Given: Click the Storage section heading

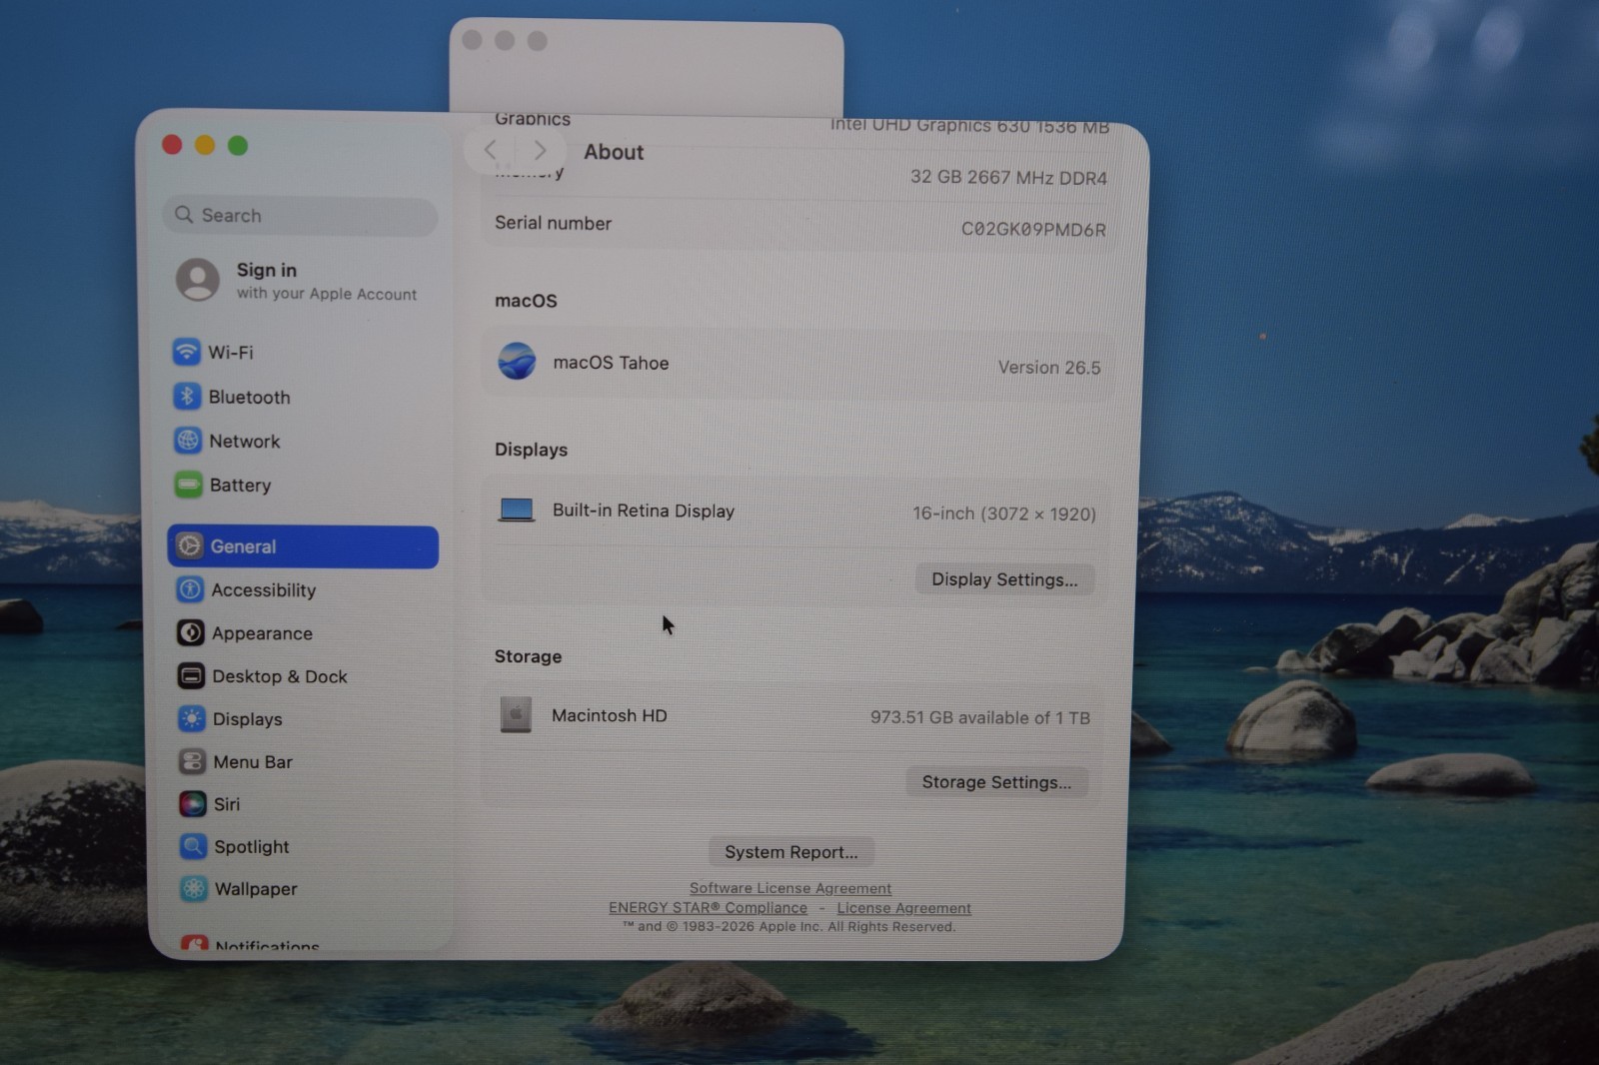Looking at the screenshot, I should (528, 656).
